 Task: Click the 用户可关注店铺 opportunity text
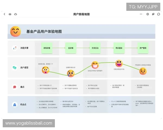(x=92, y=106)
